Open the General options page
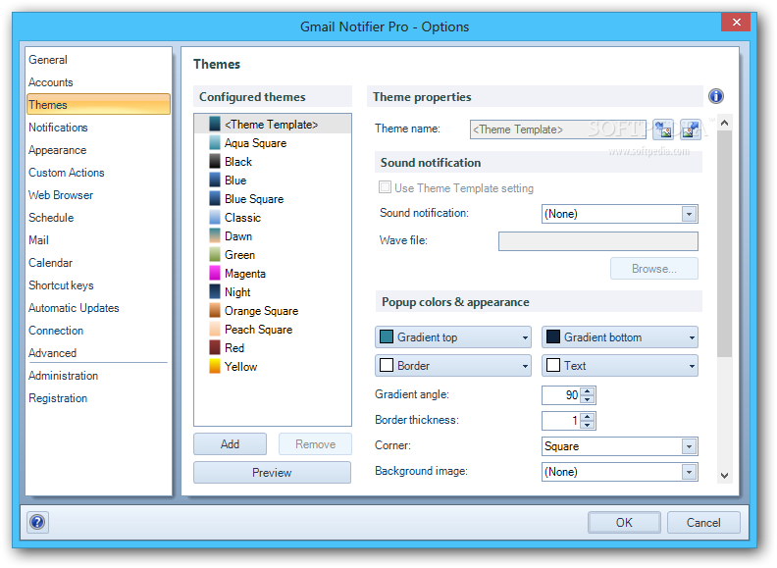Image resolution: width=777 pixels, height=568 pixels. (48, 60)
